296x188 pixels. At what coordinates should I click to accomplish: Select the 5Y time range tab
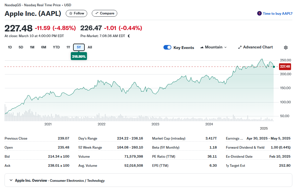coord(79,47)
